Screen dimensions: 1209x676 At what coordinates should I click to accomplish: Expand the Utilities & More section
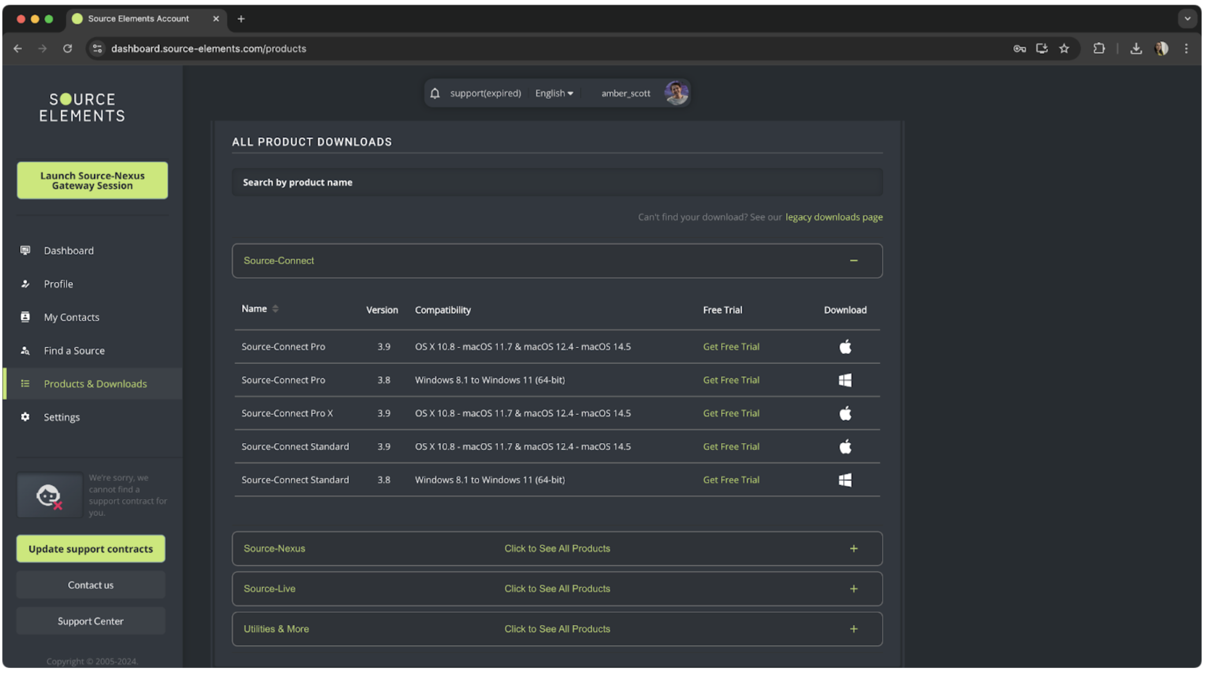pos(854,629)
